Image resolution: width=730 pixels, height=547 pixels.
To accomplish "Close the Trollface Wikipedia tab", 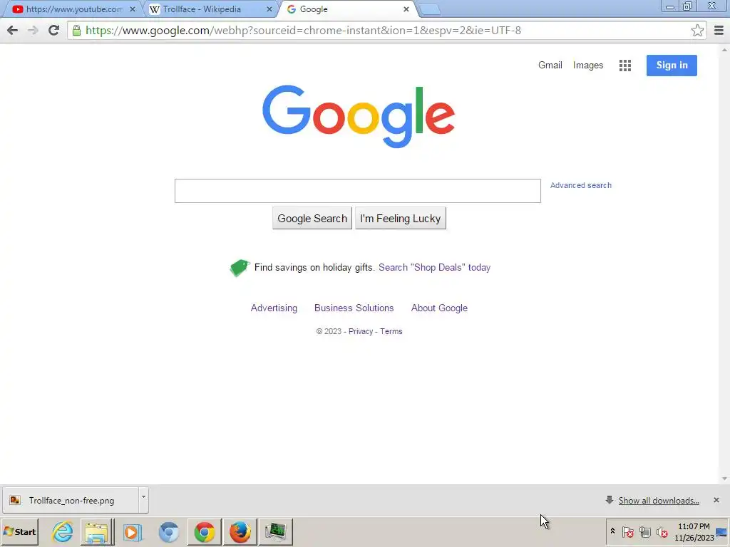I will pyautogui.click(x=269, y=9).
